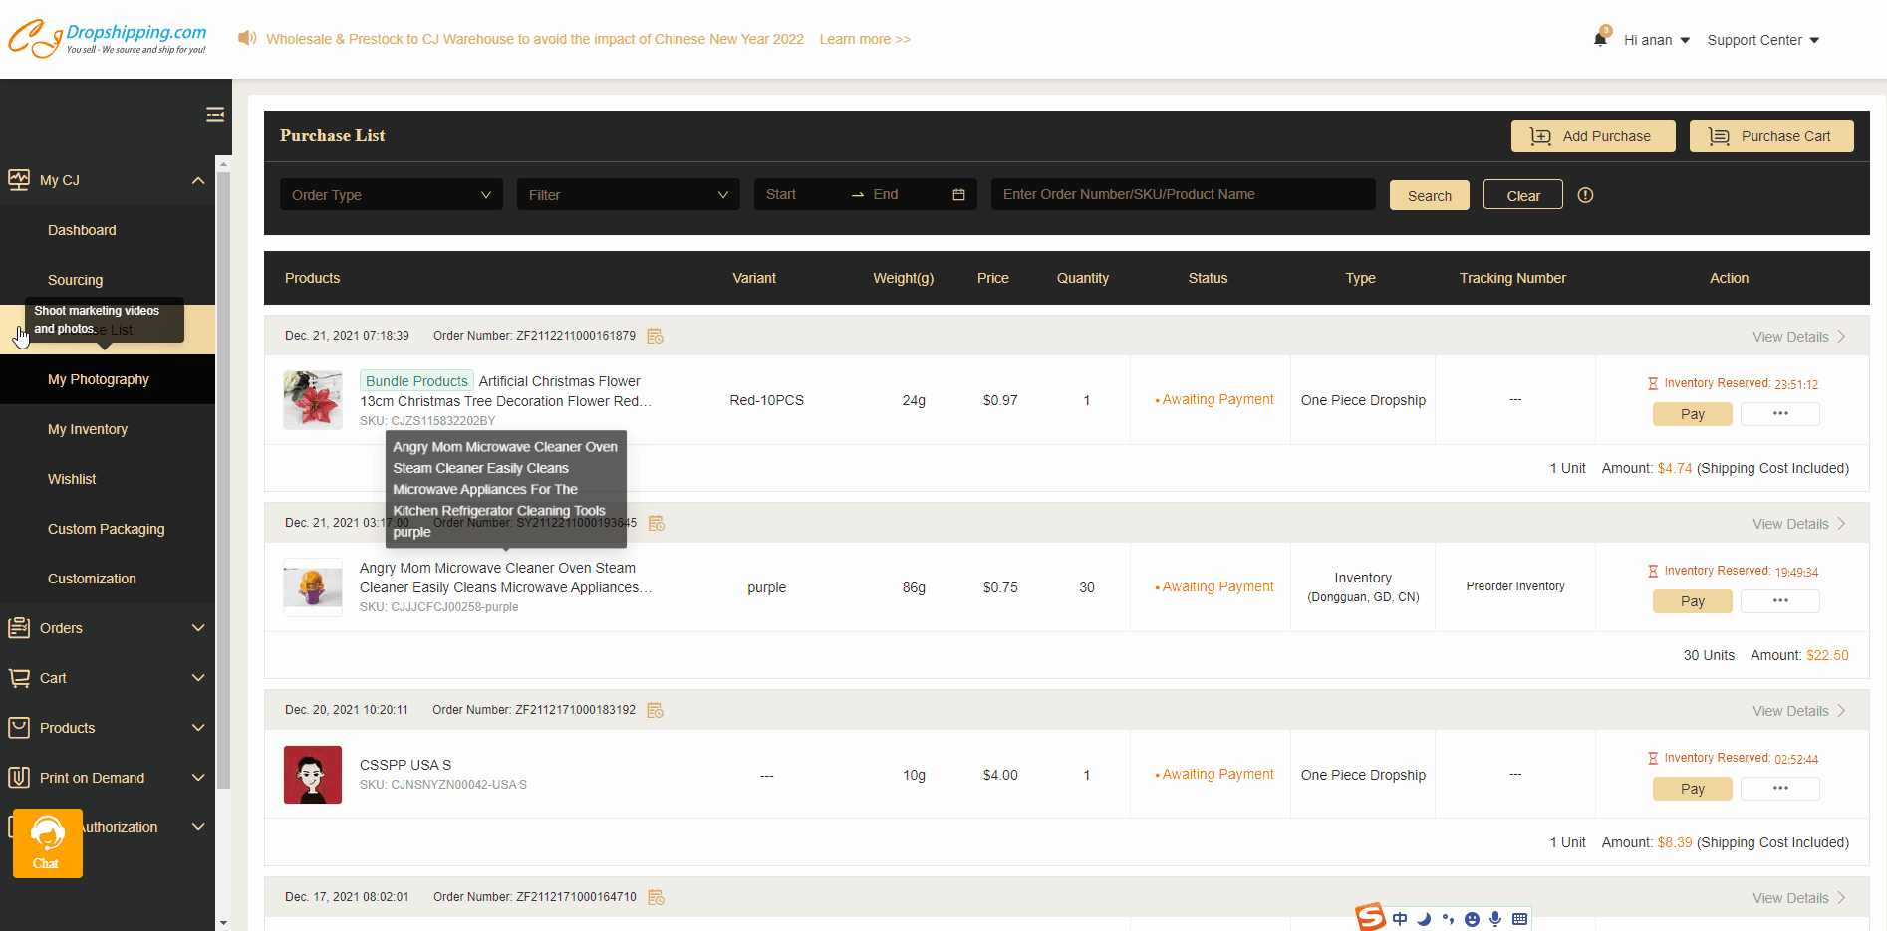Click the order search input field

point(1183,195)
